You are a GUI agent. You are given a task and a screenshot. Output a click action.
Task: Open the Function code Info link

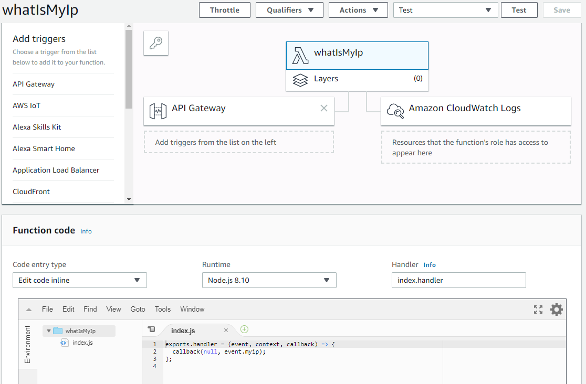tap(86, 231)
